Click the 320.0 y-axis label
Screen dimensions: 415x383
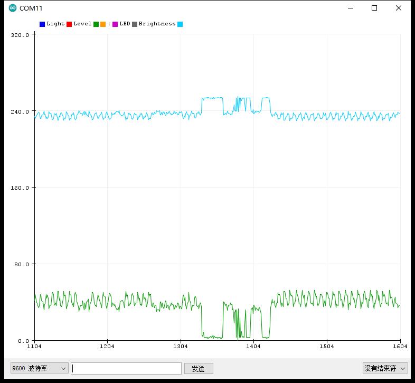(20, 35)
